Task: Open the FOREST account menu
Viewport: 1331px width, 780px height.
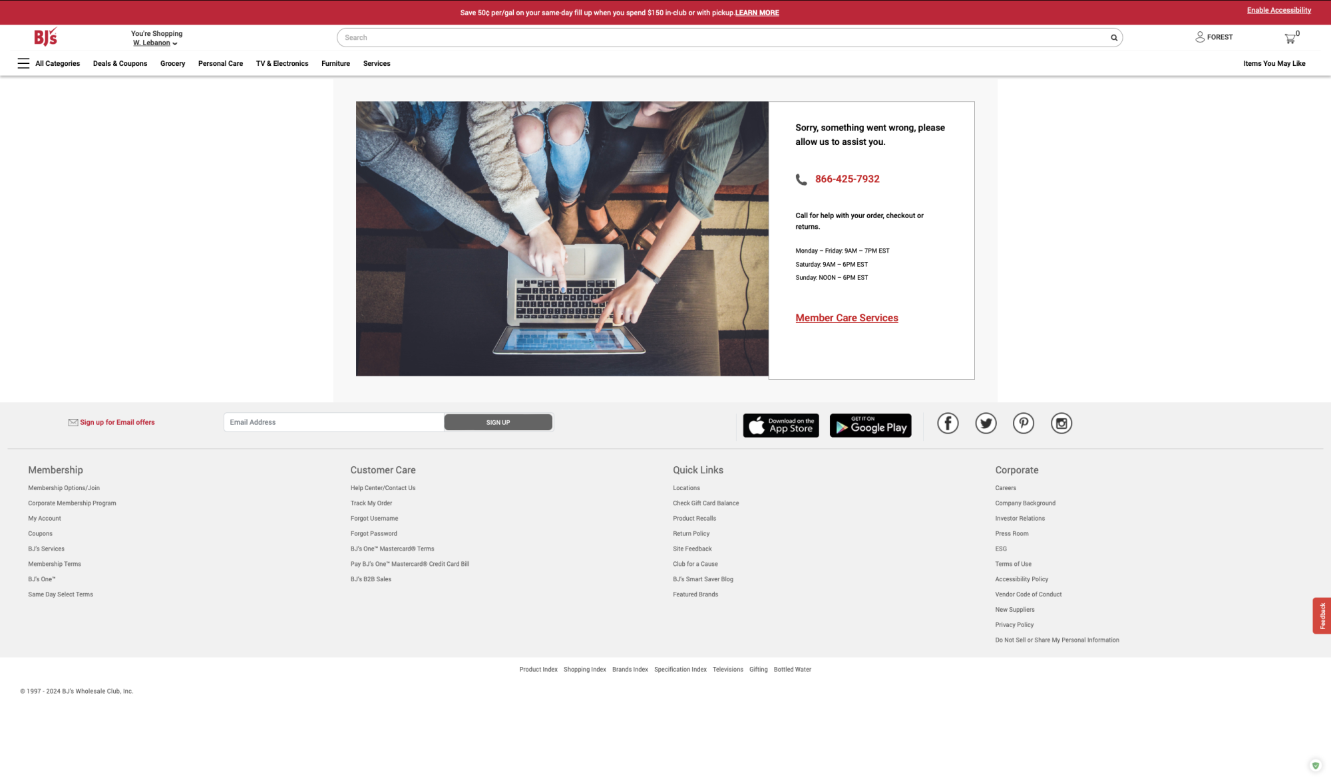Action: click(1214, 37)
